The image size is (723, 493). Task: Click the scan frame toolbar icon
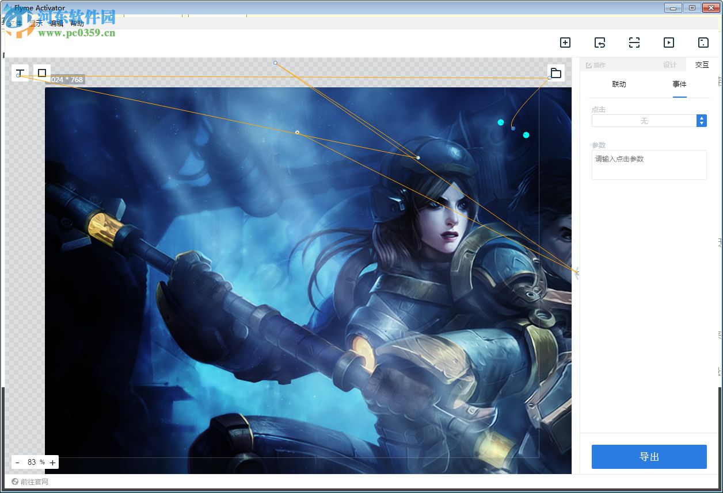pos(634,43)
